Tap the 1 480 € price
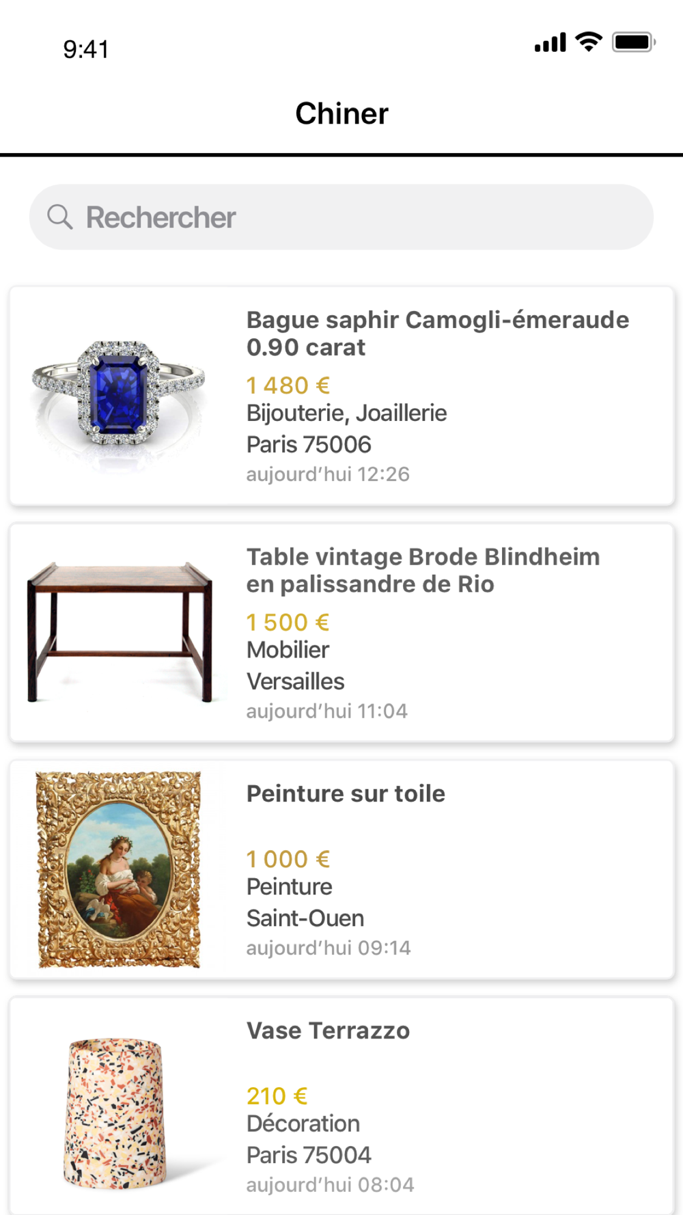 click(x=288, y=385)
